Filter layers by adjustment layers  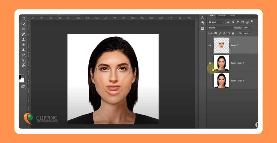(x=233, y=22)
